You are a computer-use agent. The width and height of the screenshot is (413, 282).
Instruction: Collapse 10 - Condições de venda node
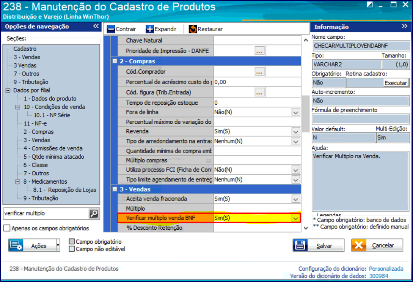18,107
